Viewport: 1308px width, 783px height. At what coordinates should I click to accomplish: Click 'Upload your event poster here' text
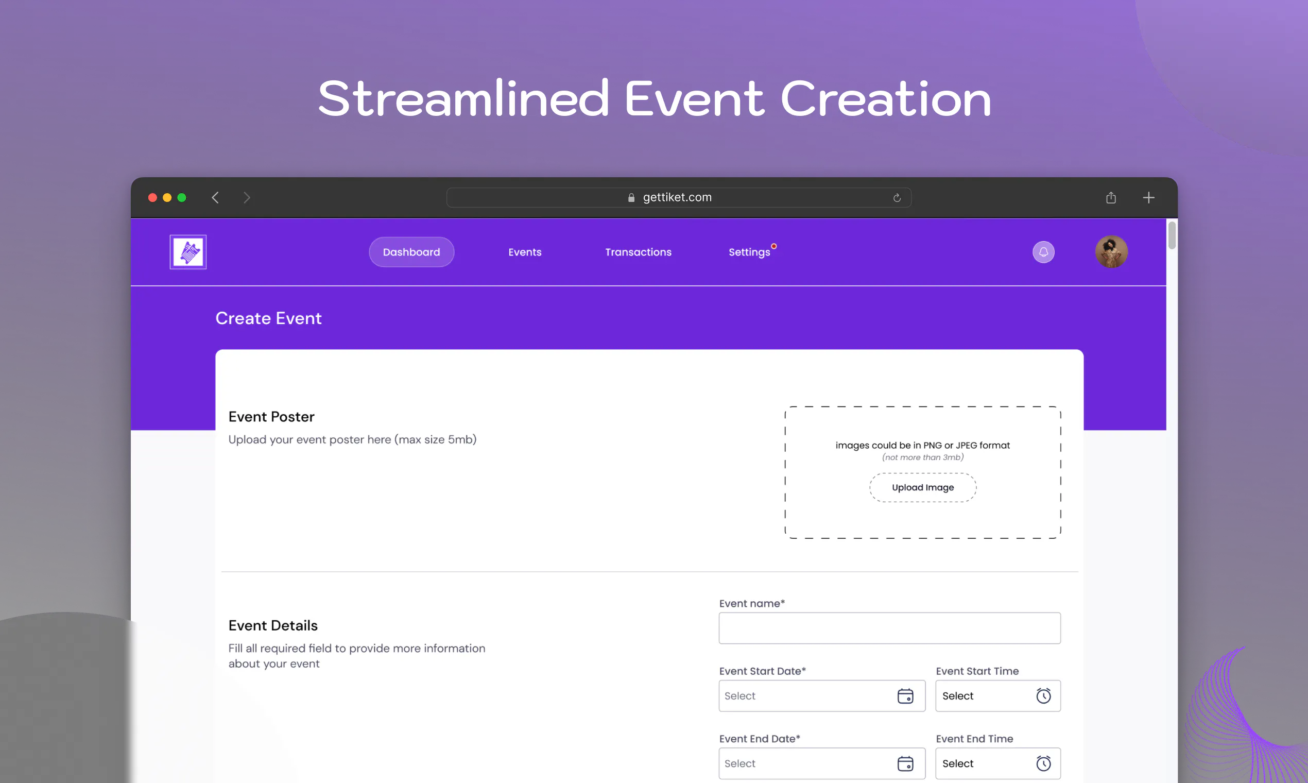point(352,439)
